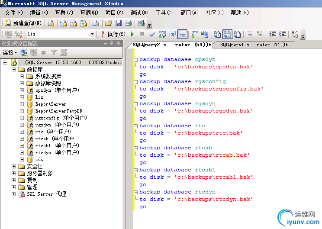This screenshot has width=322, height=229.
Task: Click the Print icon
Action: coord(129,23)
